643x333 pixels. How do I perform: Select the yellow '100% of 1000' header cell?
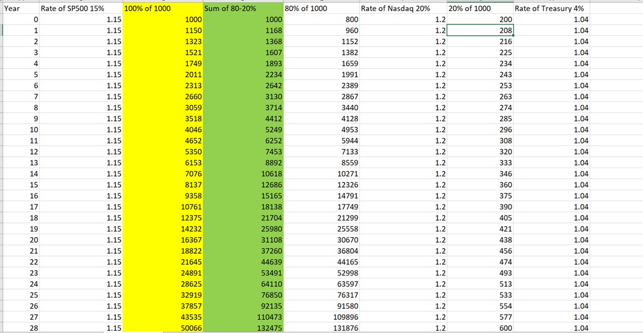click(163, 9)
